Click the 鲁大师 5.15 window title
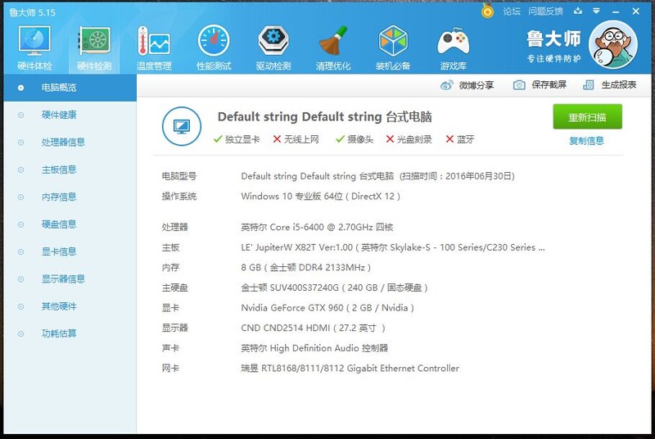This screenshot has height=439, width=655. pyautogui.click(x=32, y=12)
